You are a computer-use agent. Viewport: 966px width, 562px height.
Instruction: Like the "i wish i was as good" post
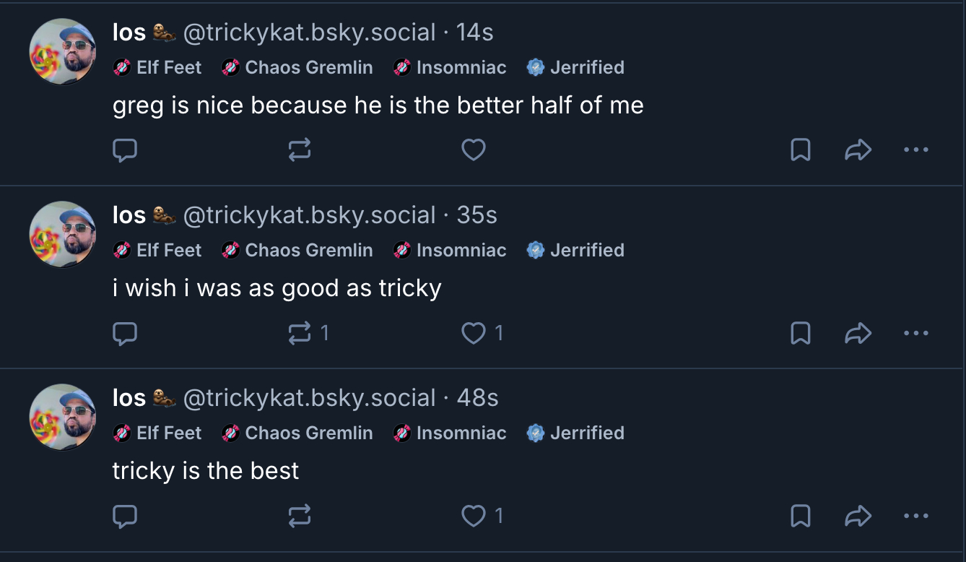[473, 333]
